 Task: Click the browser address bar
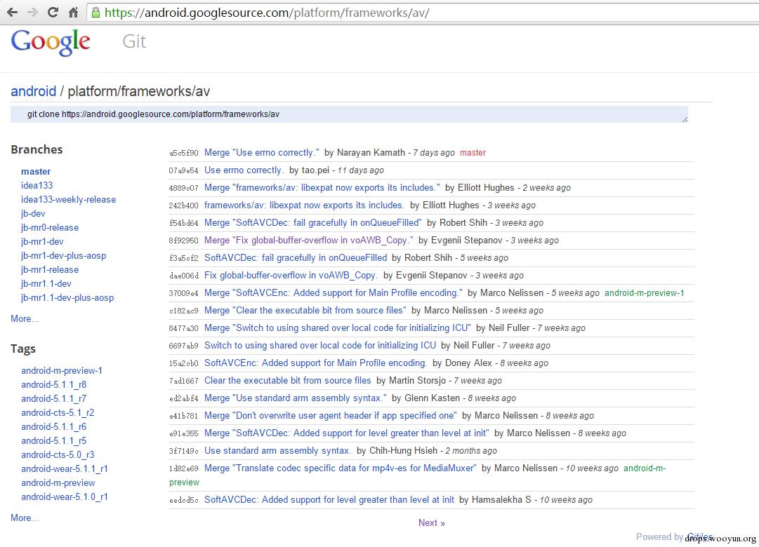[x=421, y=13]
